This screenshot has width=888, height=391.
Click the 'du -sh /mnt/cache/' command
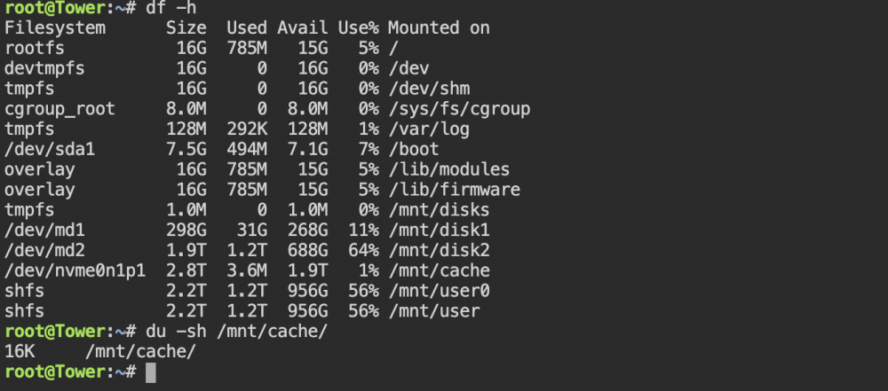237,332
